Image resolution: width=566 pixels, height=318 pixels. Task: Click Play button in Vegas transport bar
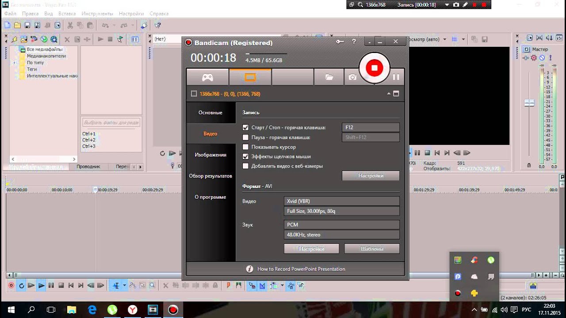click(x=41, y=286)
